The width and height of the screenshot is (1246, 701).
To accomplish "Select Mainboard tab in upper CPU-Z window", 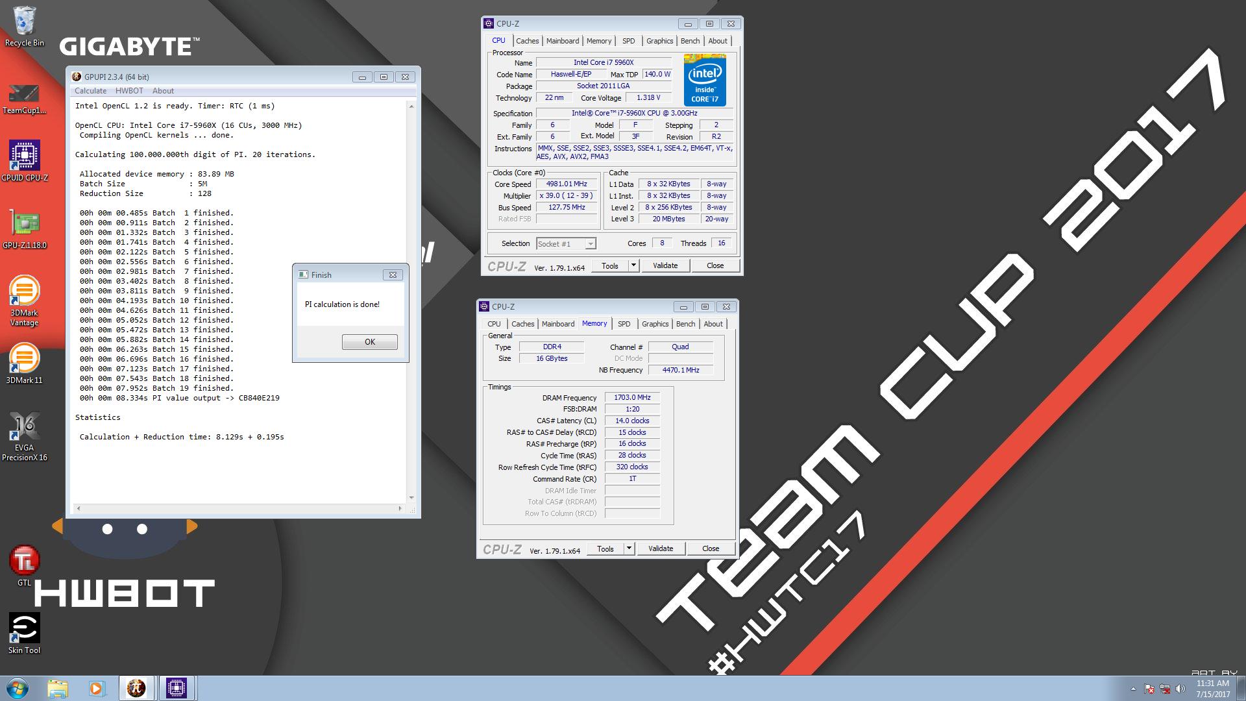I will click(563, 41).
